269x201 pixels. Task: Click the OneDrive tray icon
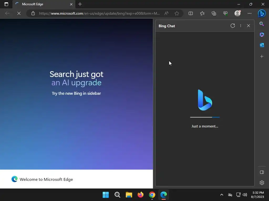(230, 195)
